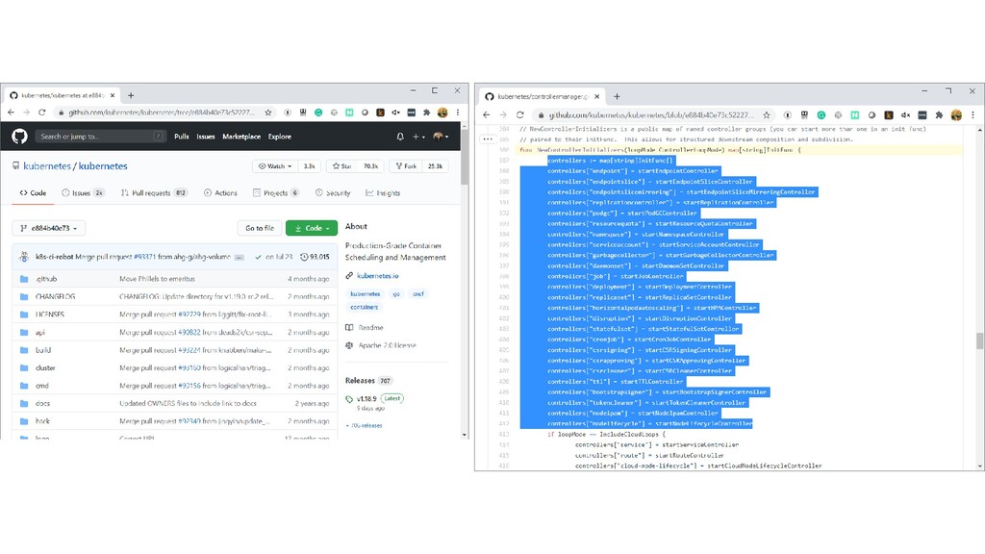
Task: Open the plus create-new menu in GitHub header
Action: (418, 137)
